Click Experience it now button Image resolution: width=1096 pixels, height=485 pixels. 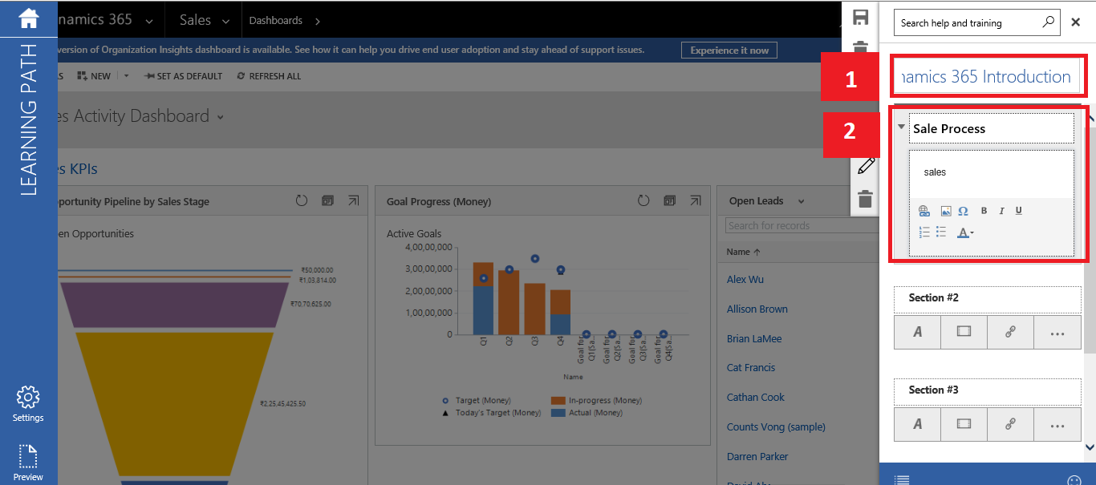[x=729, y=50]
